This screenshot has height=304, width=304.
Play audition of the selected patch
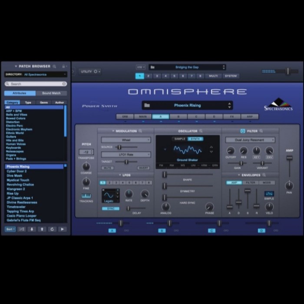click(x=62, y=229)
